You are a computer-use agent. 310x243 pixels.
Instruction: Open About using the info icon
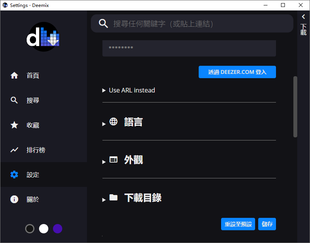(x=14, y=199)
